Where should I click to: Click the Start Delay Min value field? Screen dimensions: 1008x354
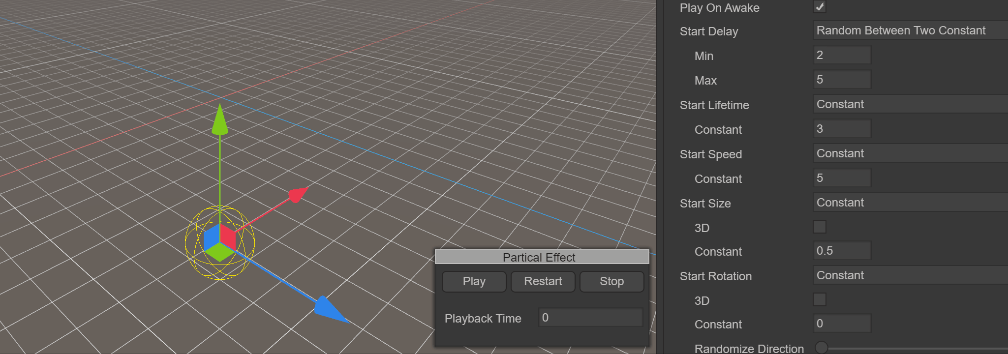pos(842,55)
